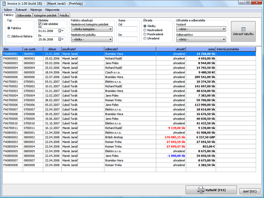The image size is (264, 198).
Task: Expand the všetky kategórie dropdown
Action: point(92,29)
